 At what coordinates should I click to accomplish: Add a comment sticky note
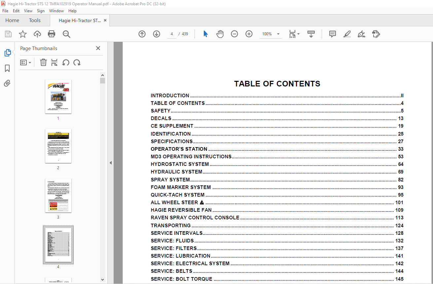point(333,34)
